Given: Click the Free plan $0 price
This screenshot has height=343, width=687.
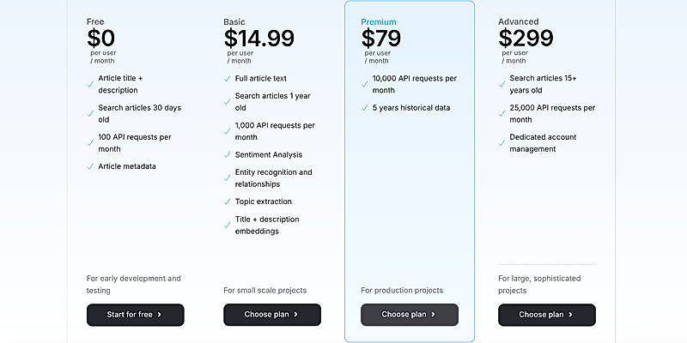Looking at the screenshot, I should [x=100, y=39].
